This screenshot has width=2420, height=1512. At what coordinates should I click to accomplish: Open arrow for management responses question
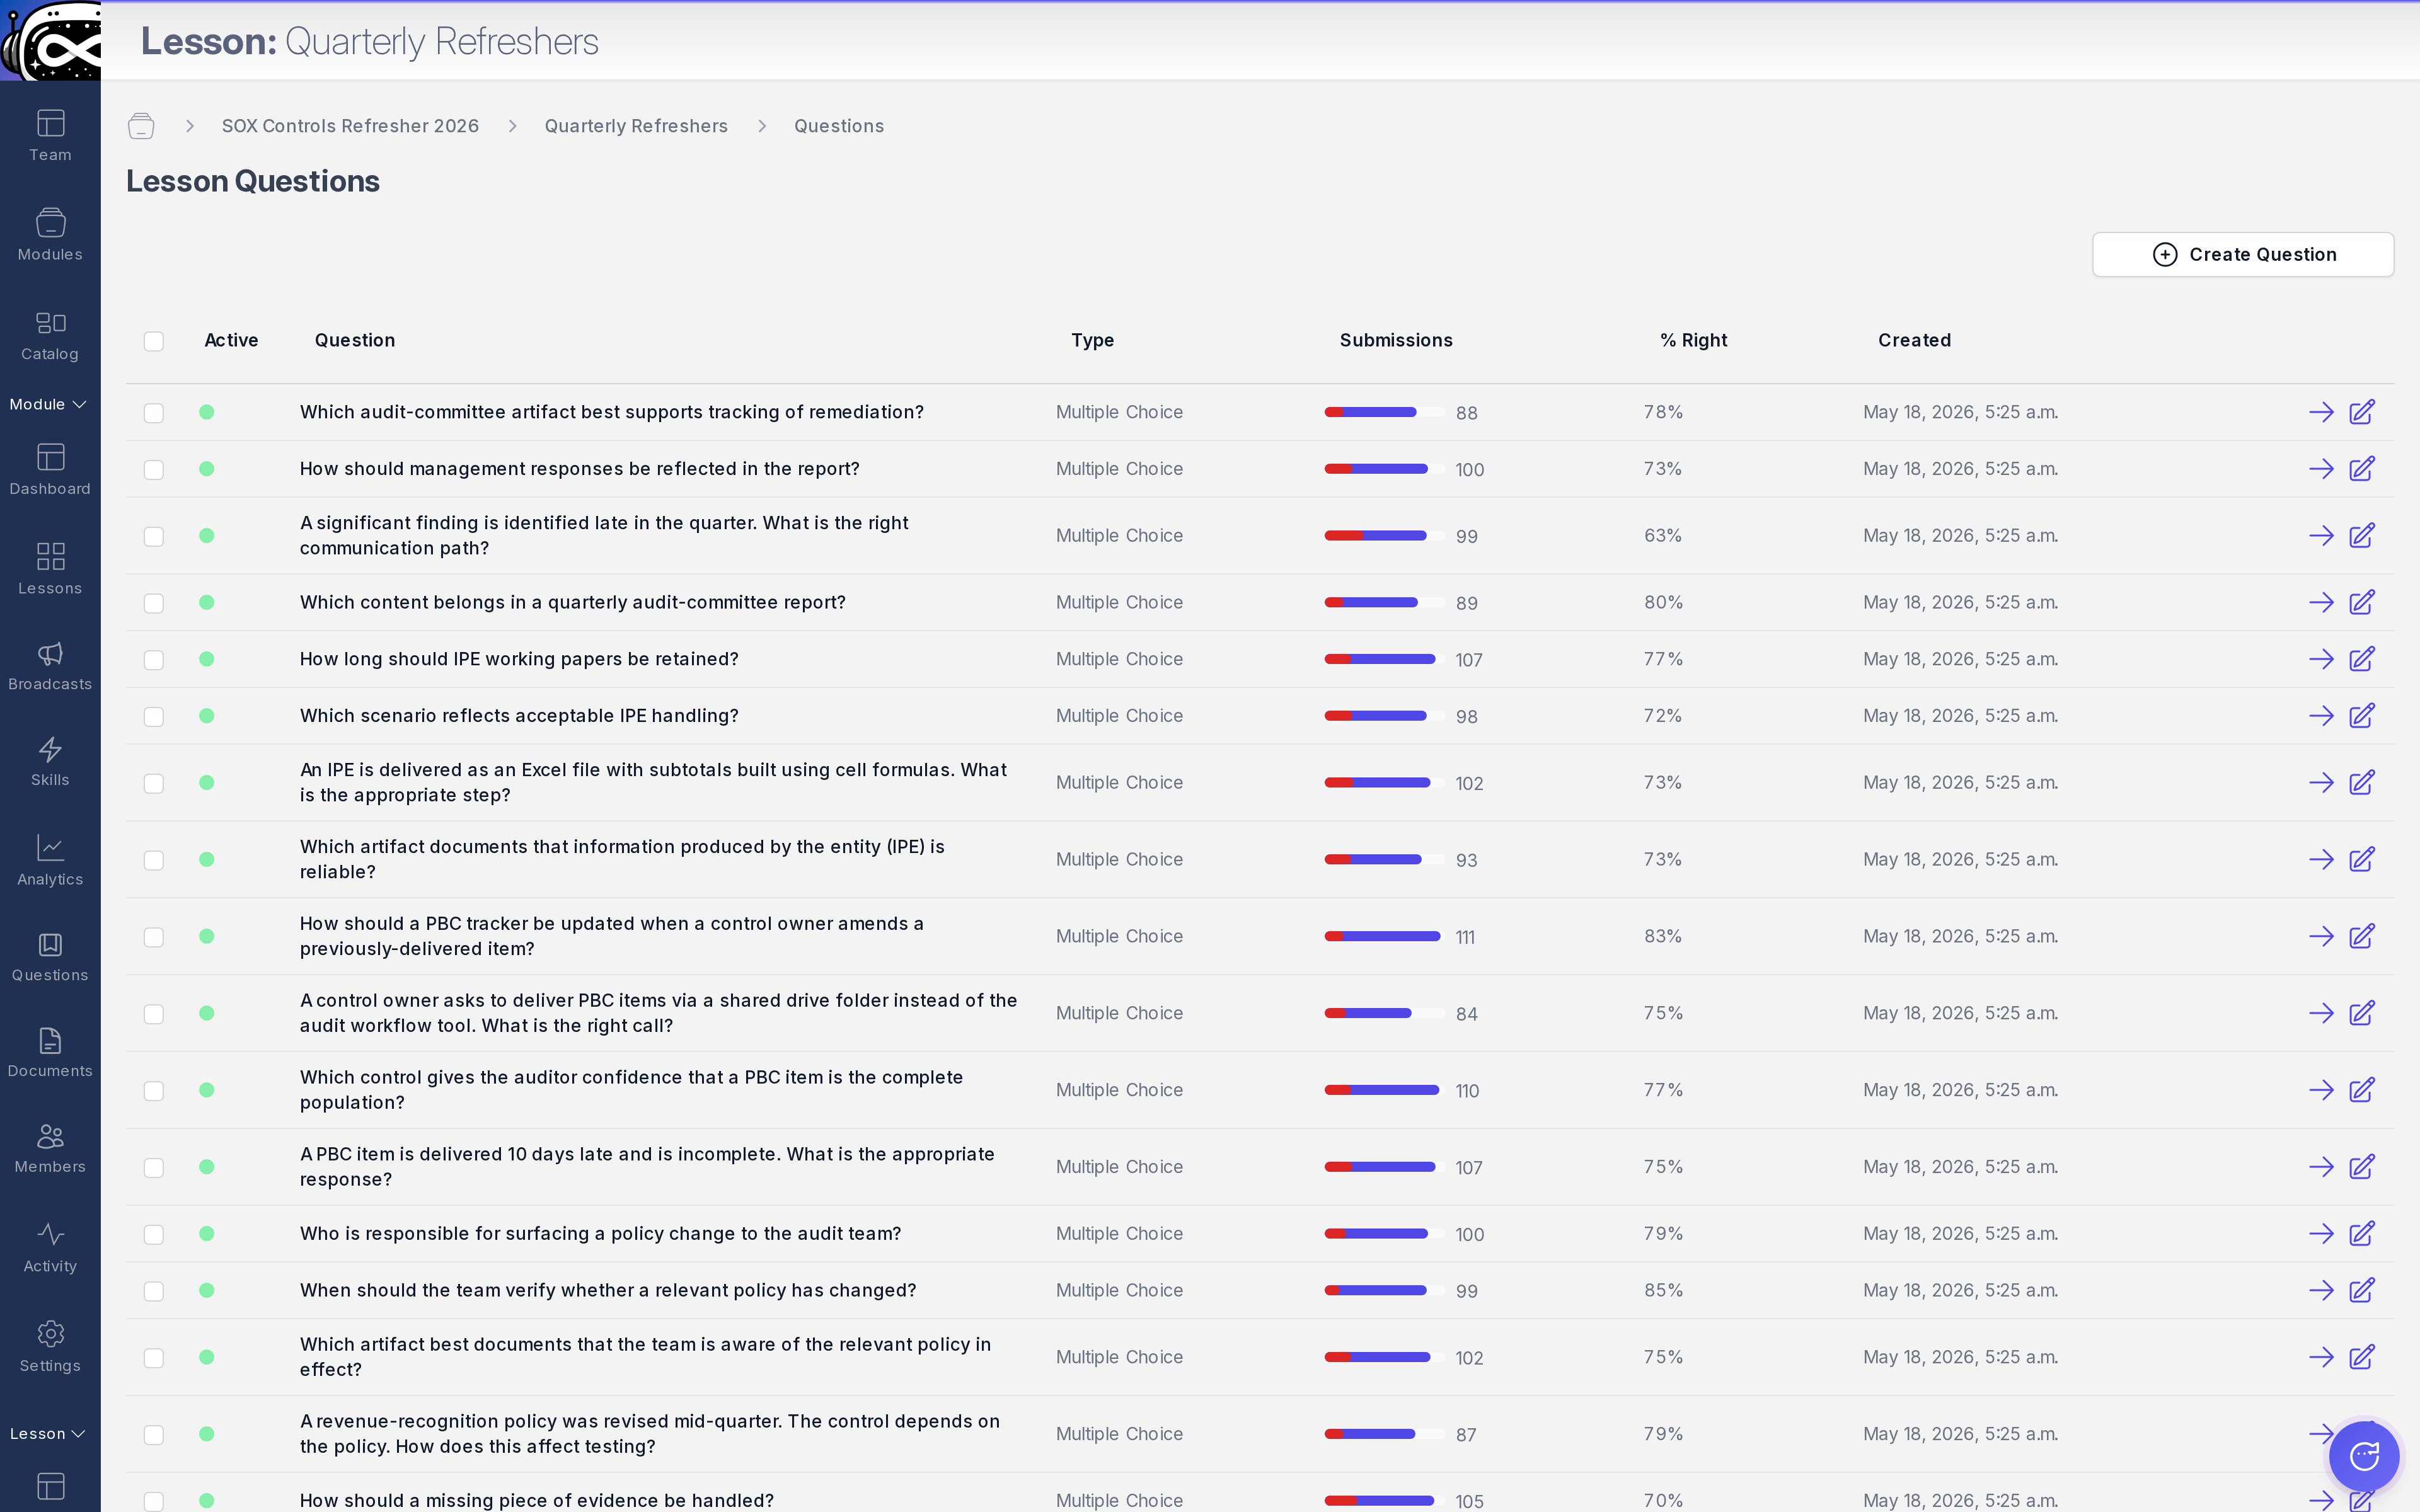[x=2321, y=469]
